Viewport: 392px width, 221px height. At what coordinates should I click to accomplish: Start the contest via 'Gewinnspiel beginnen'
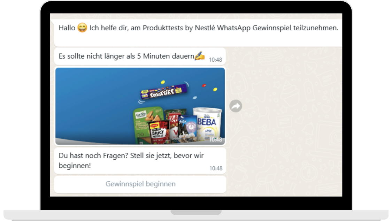140,184
